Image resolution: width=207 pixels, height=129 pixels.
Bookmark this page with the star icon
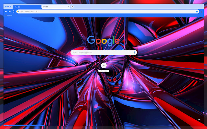[197, 12]
